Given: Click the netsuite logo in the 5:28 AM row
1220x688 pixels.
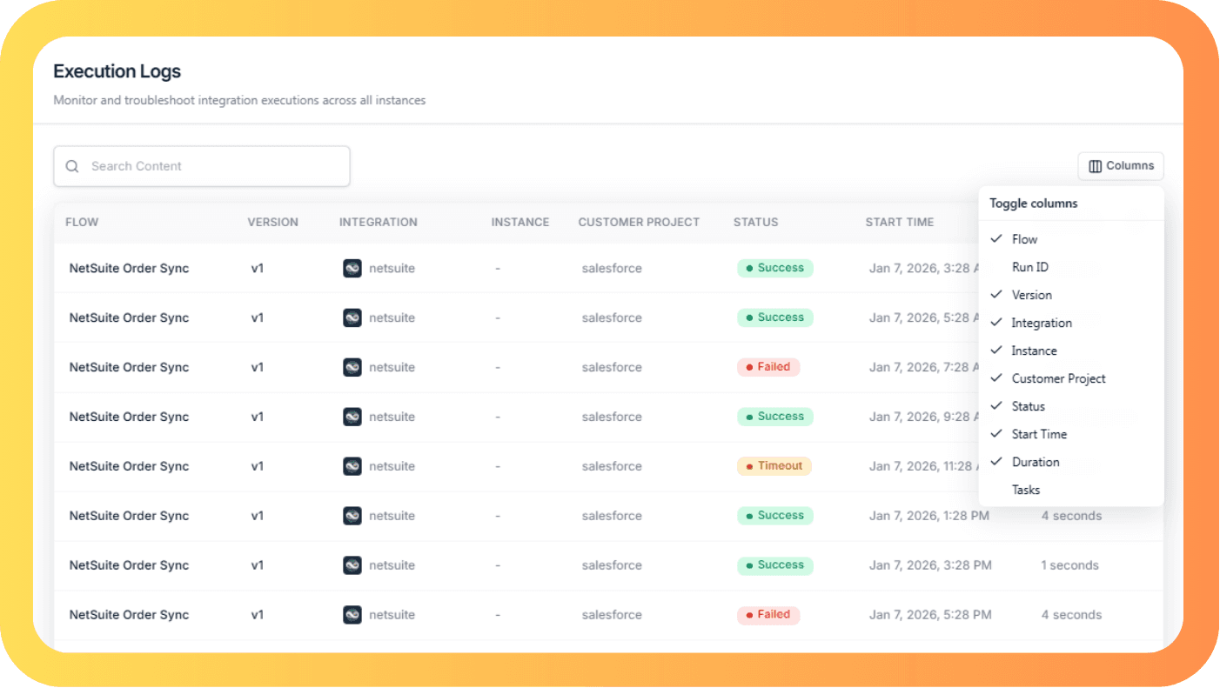Looking at the screenshot, I should coord(352,317).
